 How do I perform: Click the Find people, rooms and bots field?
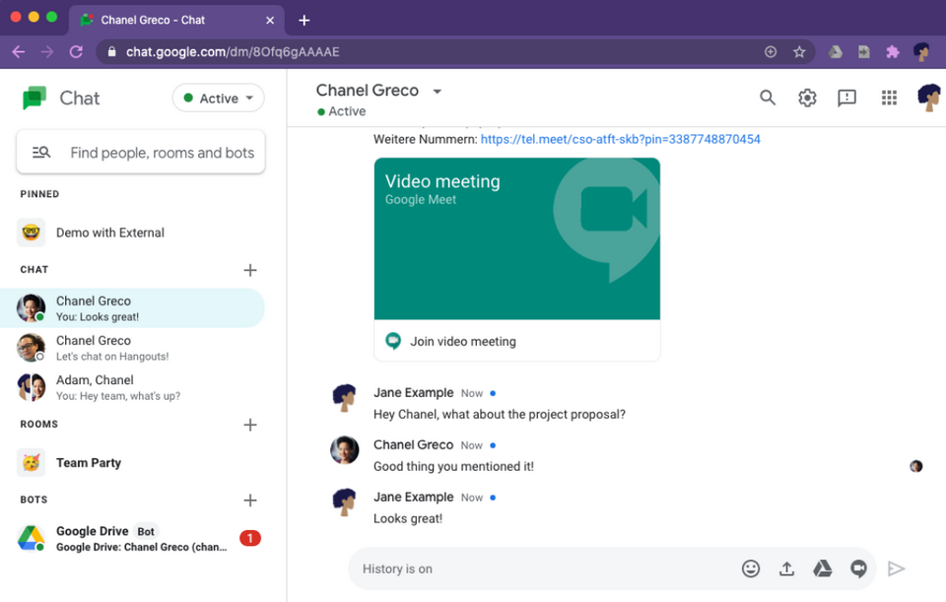click(x=162, y=153)
